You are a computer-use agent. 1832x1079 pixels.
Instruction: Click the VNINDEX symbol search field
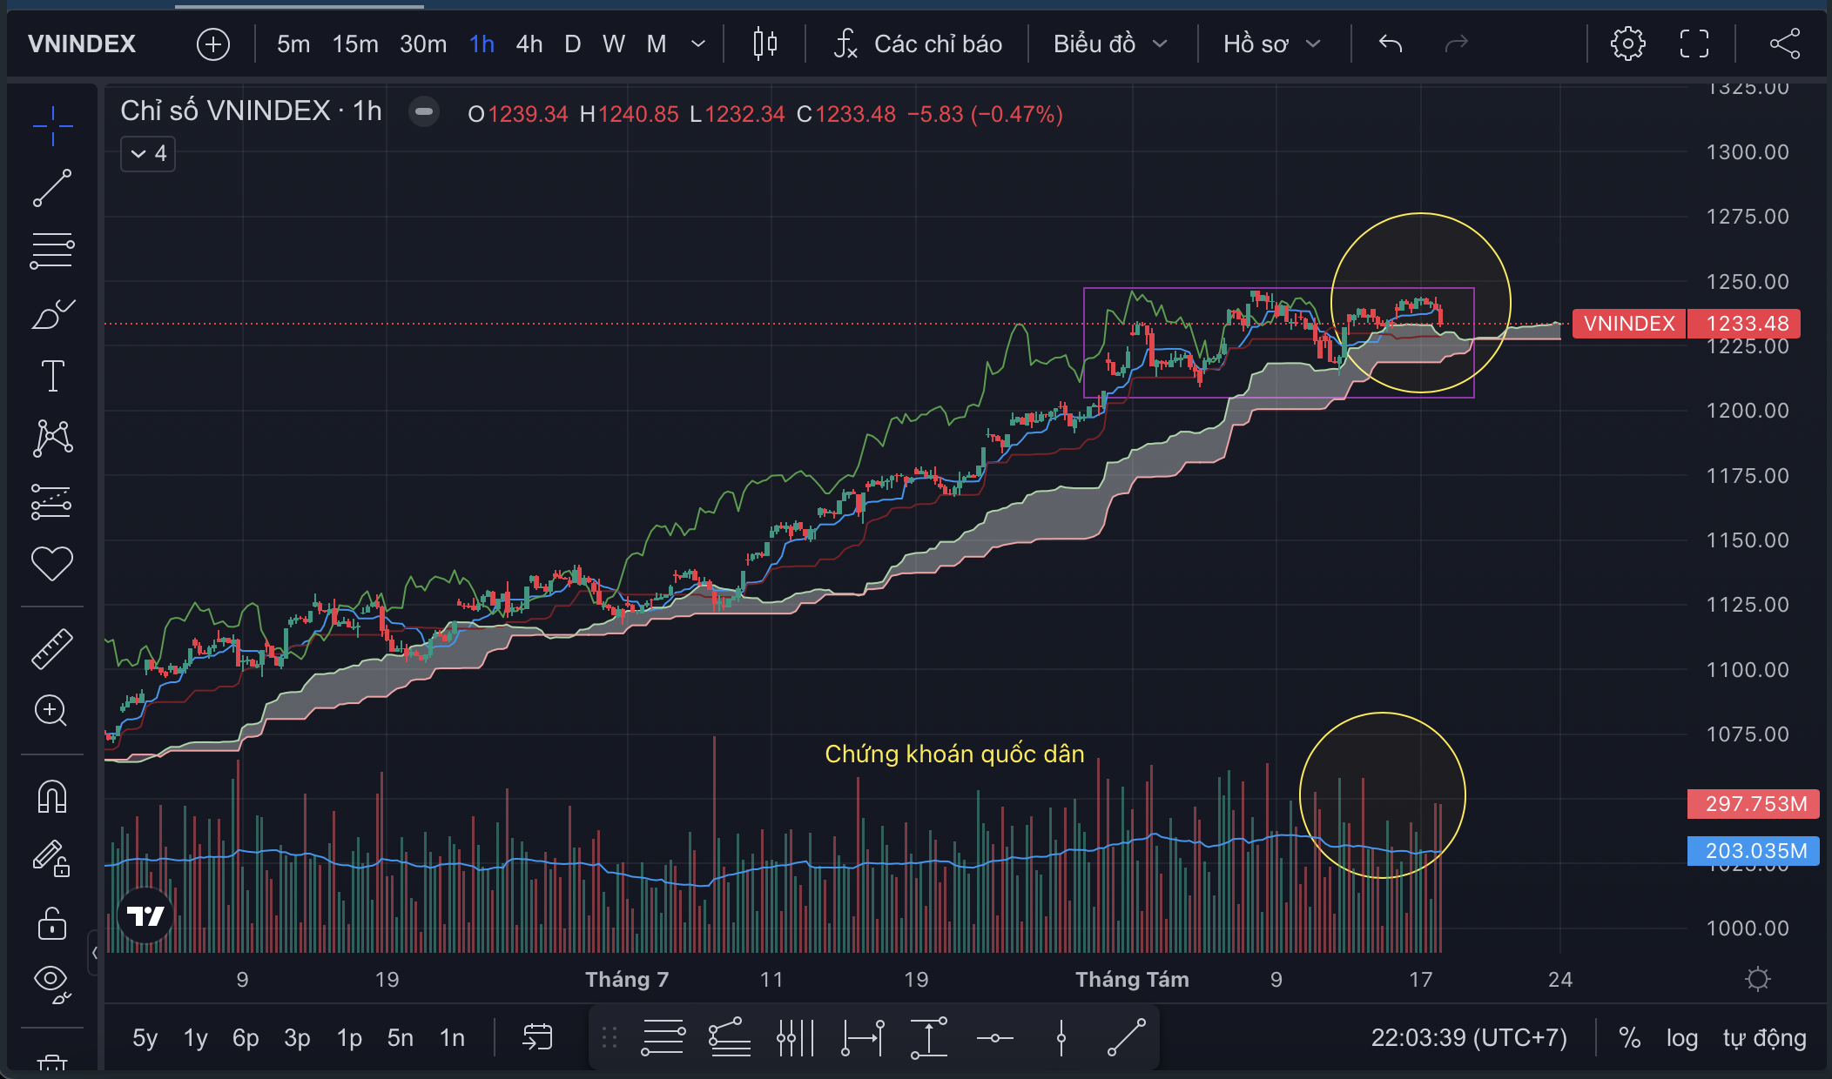click(82, 44)
